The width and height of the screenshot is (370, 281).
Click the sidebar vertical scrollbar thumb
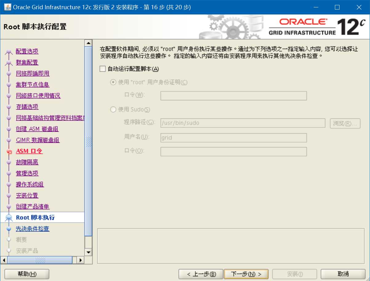pyautogui.click(x=89, y=142)
